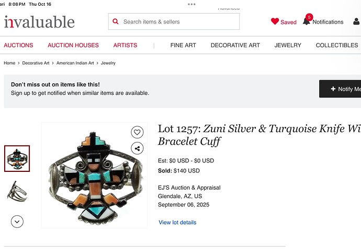The image size is (361, 251).
Task: Open the View lot details link
Action: [177, 223]
